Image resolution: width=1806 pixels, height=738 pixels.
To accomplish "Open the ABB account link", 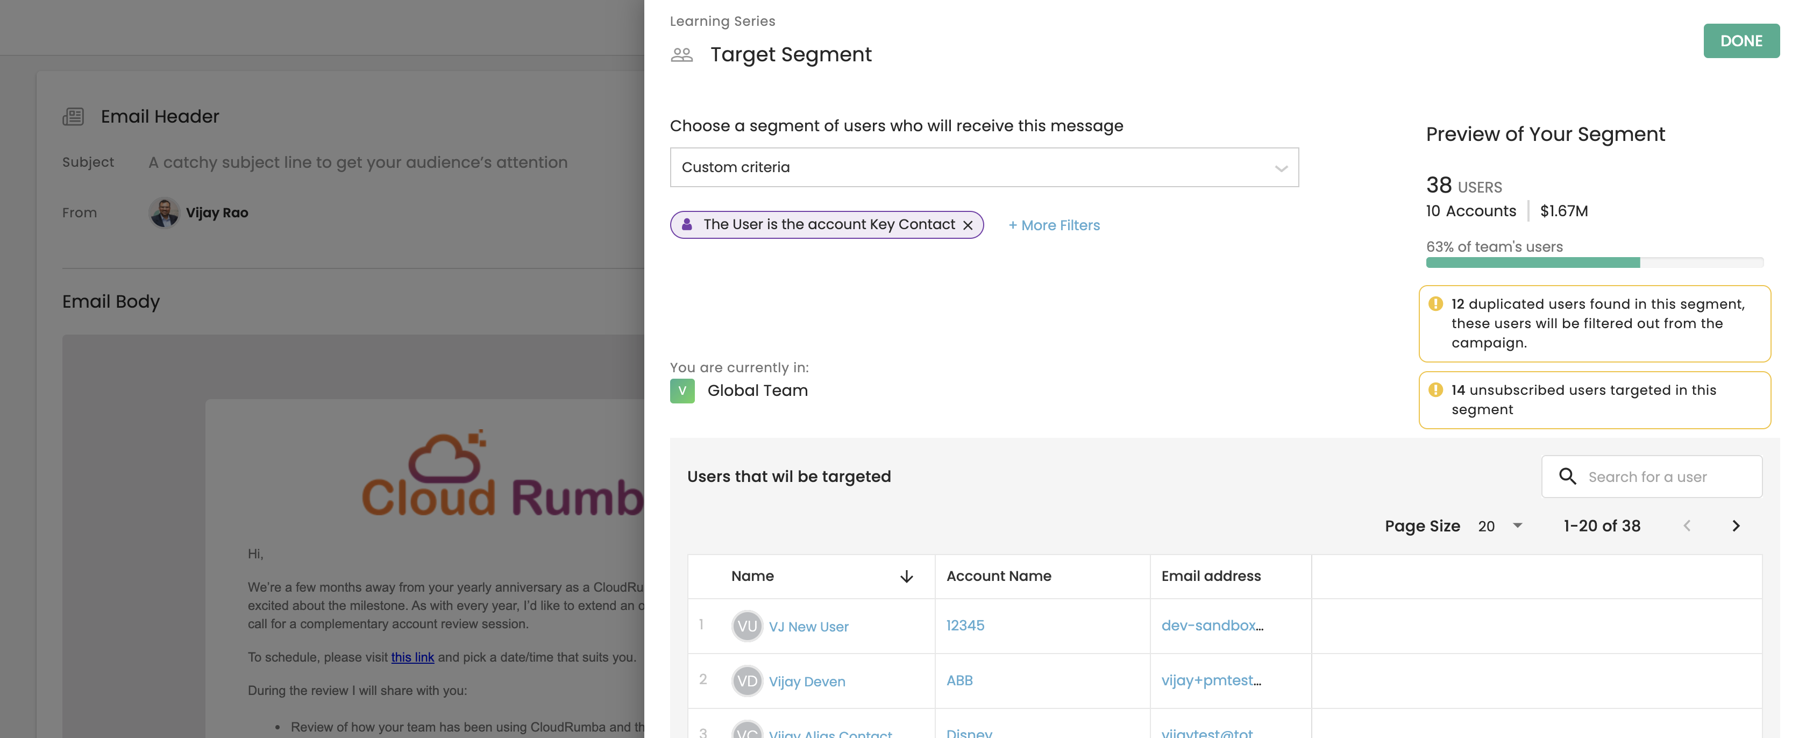I will point(959,680).
